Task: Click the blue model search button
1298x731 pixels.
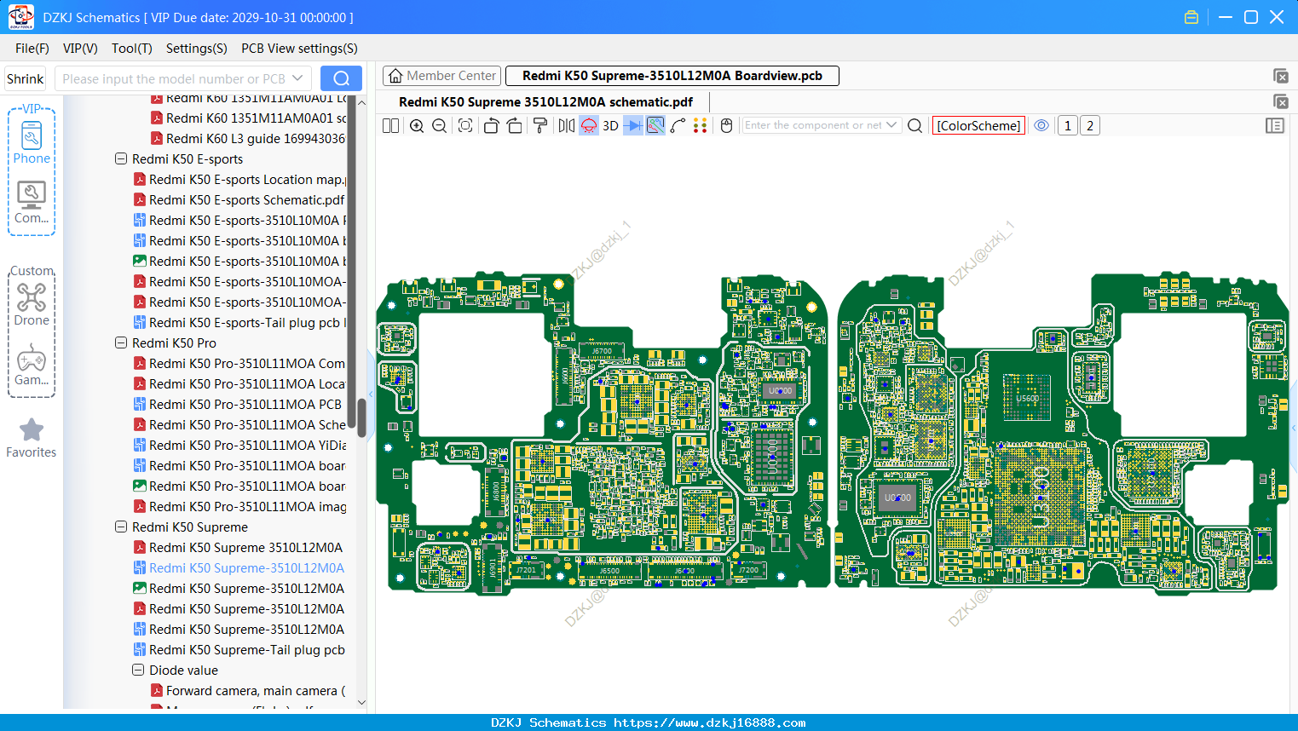Action: point(341,78)
